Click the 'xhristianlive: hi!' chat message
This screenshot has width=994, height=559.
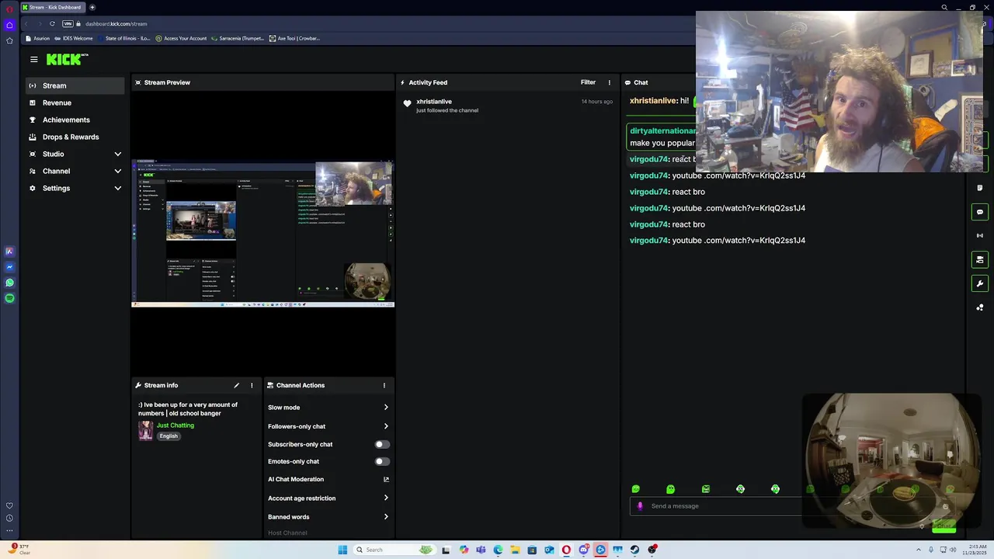659,101
